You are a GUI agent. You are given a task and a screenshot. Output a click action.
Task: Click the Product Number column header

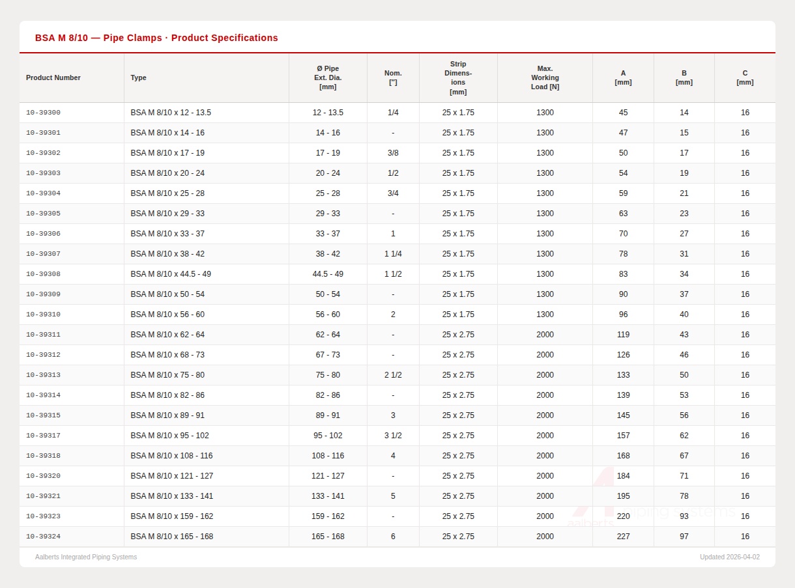pyautogui.click(x=53, y=77)
